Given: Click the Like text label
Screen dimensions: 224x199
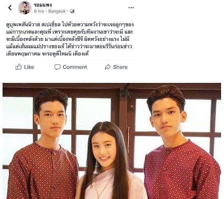Looking at the screenshot, I should (x=29, y=67).
